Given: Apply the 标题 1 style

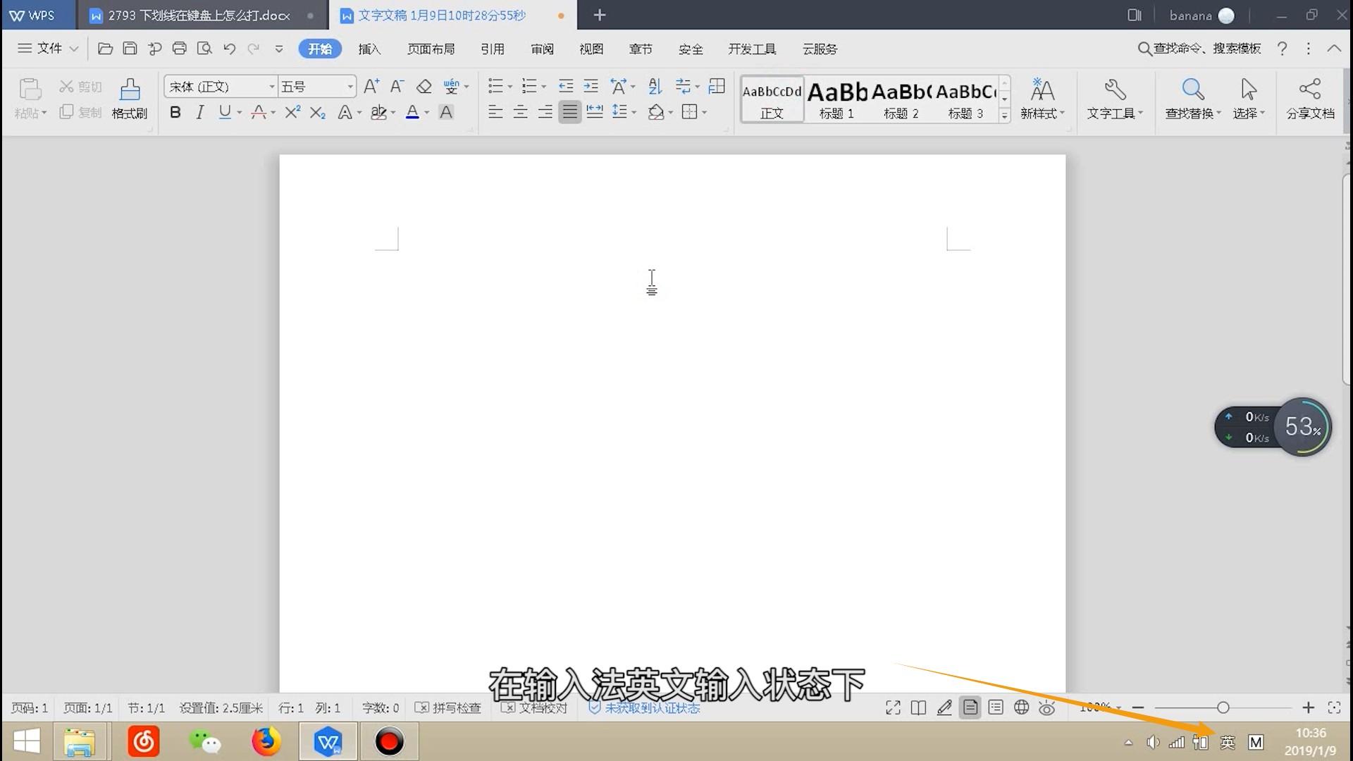Looking at the screenshot, I should (837, 99).
